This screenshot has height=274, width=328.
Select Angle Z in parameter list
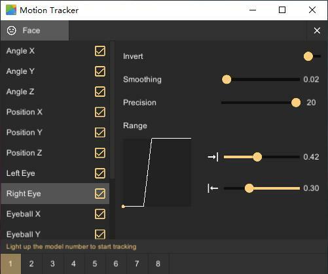(x=55, y=92)
